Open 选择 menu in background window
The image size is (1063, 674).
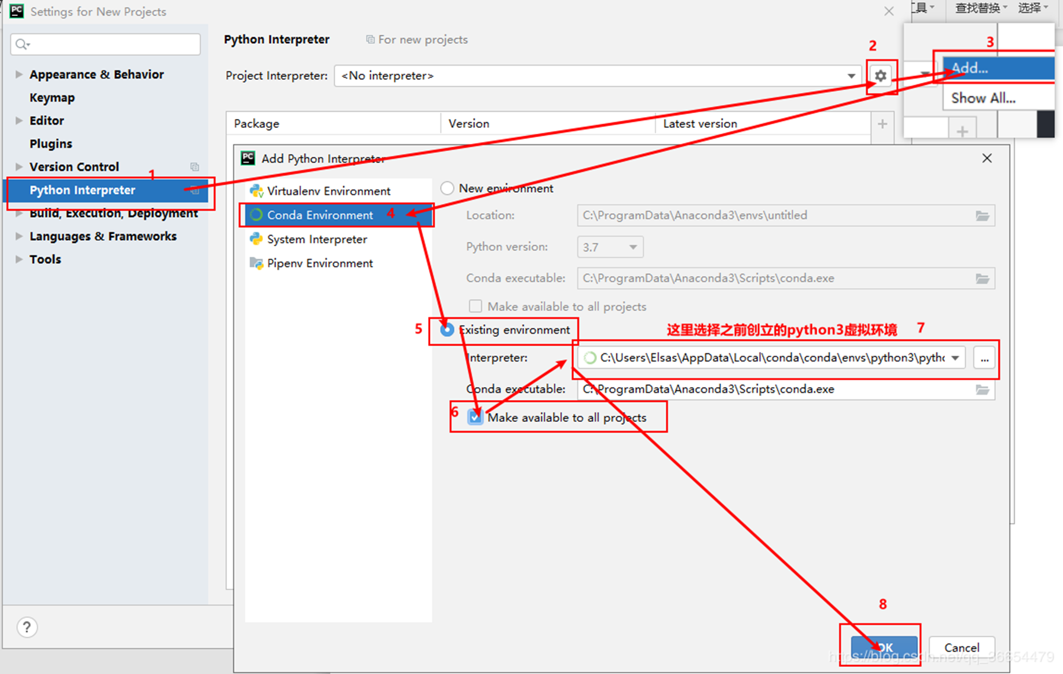coord(1033,8)
